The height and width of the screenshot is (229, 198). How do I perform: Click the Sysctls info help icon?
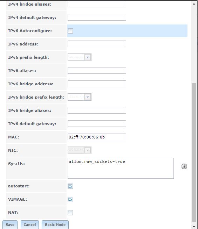(x=184, y=166)
